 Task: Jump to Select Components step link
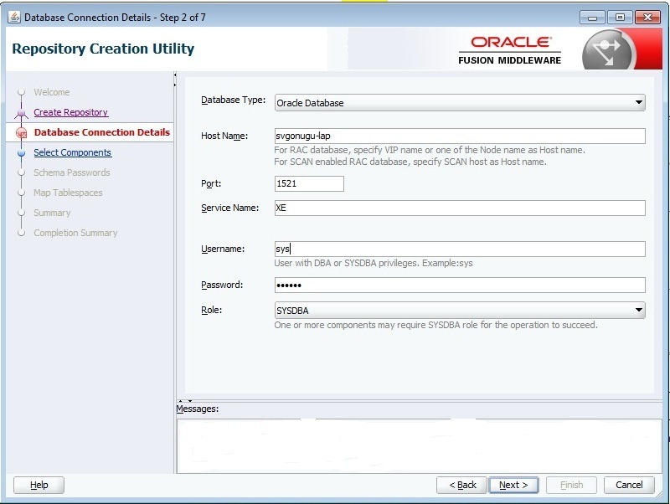[72, 152]
